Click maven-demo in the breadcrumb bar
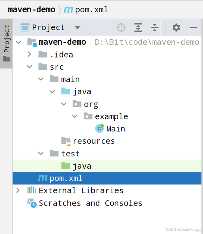203x234 pixels. pos(32,10)
